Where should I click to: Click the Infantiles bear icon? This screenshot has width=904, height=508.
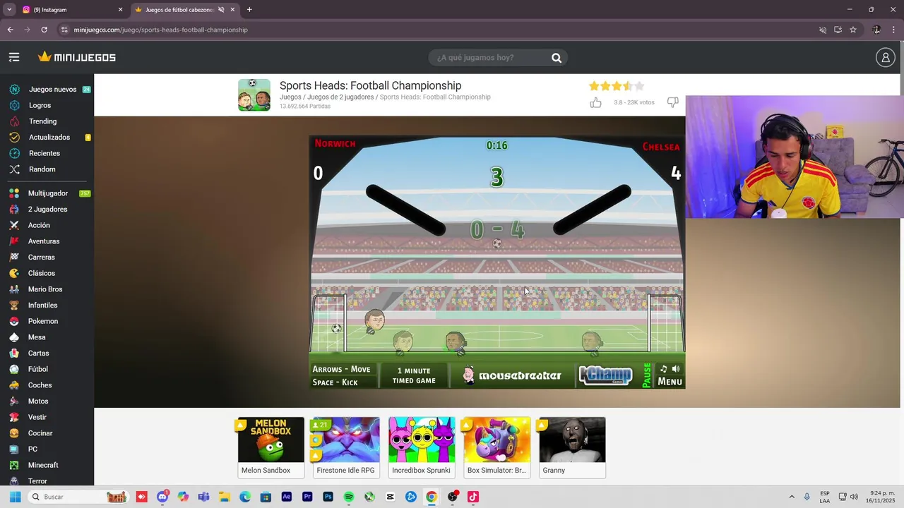14,306
